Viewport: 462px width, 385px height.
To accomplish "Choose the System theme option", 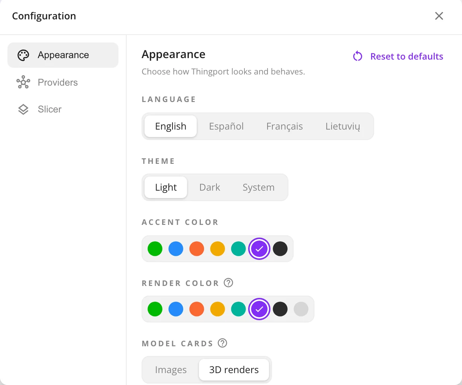I will (x=259, y=187).
